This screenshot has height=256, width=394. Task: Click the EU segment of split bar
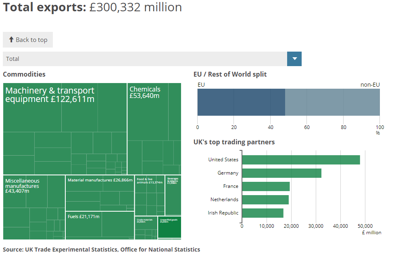(x=241, y=102)
